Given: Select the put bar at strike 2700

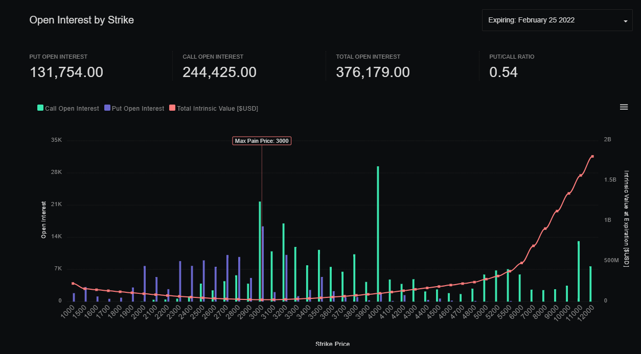Looking at the screenshot, I should point(227,278).
